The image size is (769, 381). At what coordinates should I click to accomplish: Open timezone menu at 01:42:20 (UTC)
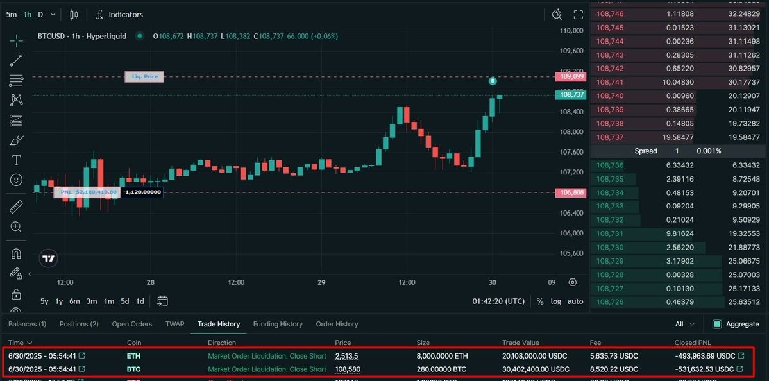point(498,301)
